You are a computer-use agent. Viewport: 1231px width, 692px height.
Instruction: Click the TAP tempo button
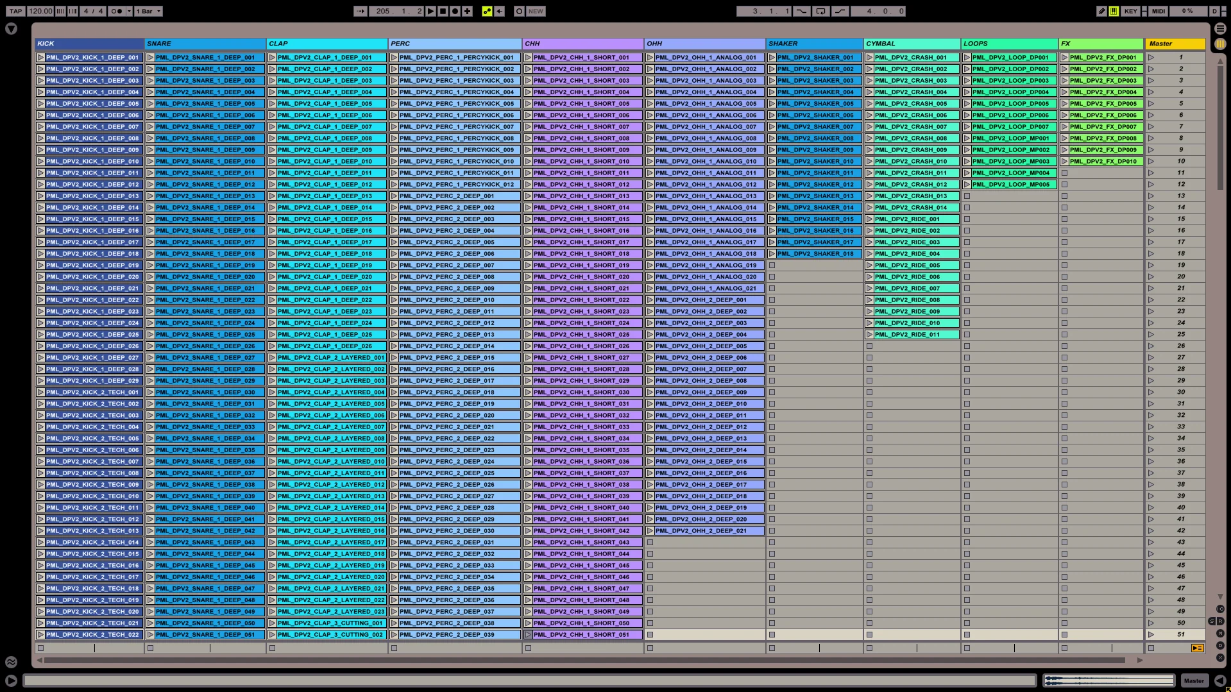coord(15,11)
